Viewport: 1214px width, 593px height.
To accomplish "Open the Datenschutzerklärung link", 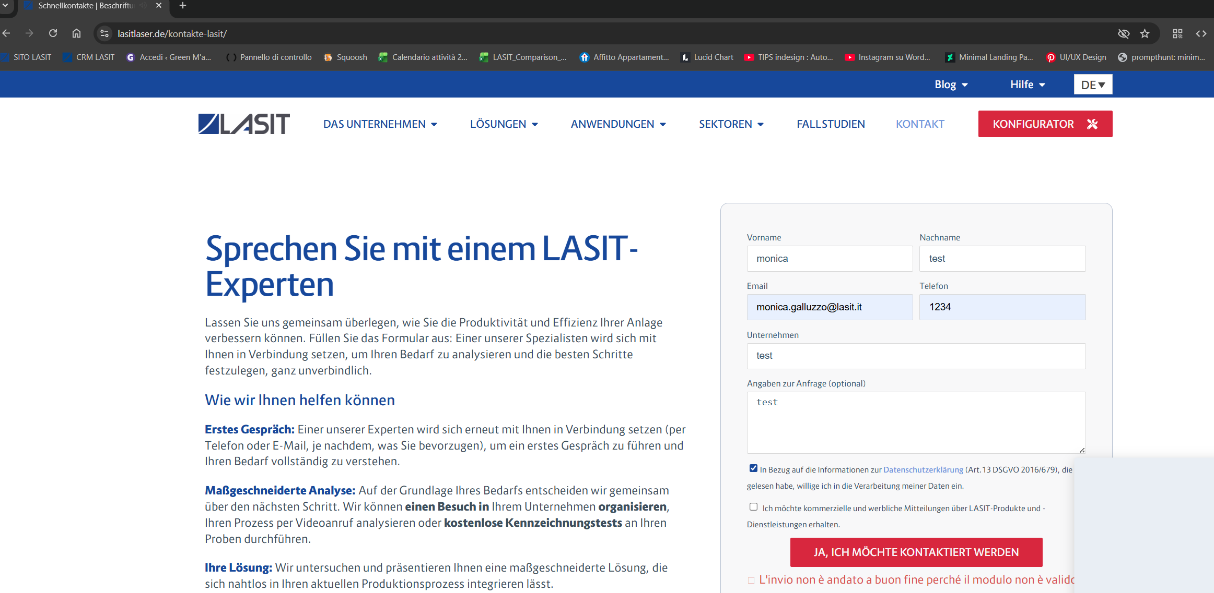I will click(x=923, y=470).
